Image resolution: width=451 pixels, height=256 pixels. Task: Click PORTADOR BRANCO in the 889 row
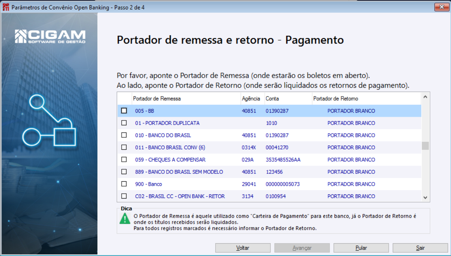[351, 172]
